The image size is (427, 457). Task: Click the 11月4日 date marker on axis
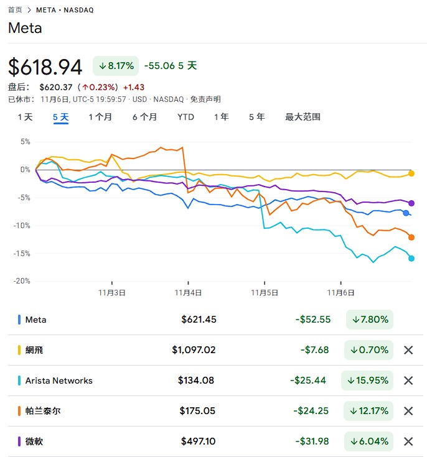(188, 292)
